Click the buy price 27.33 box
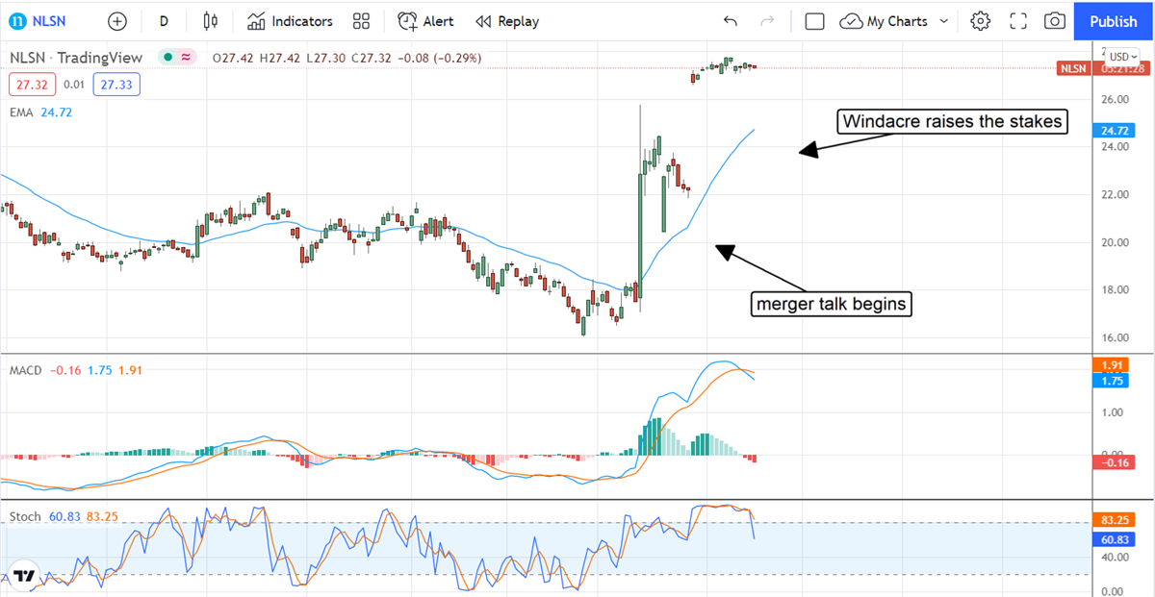This screenshot has width=1155, height=597. (116, 85)
